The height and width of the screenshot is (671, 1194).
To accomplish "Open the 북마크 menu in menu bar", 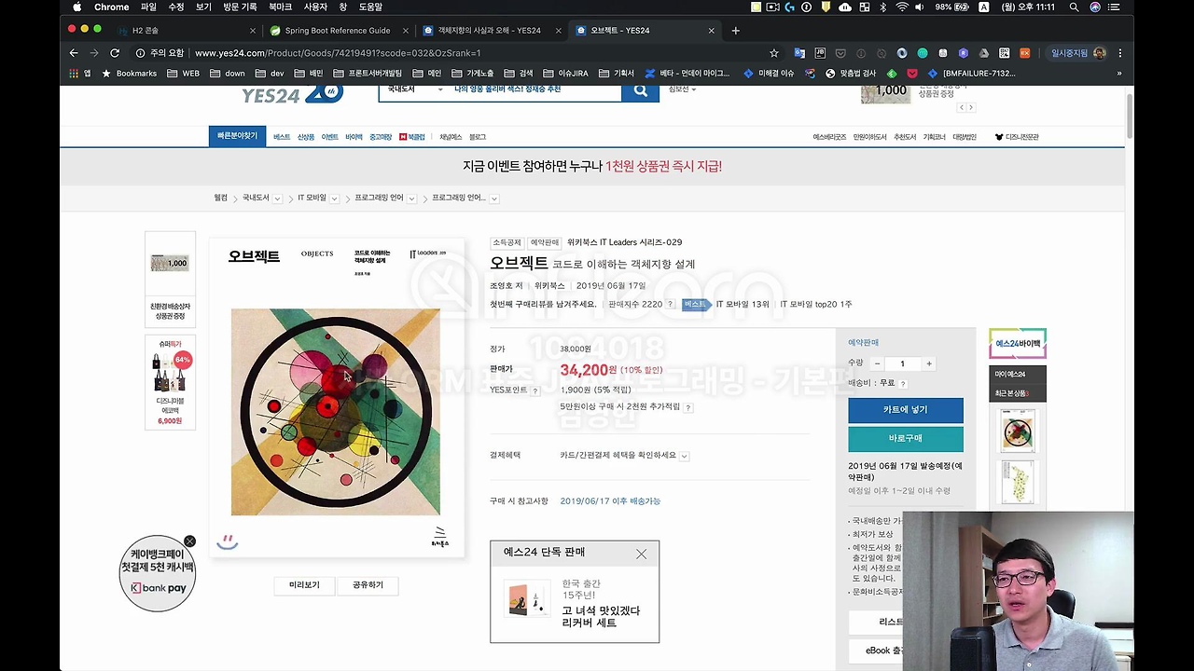I will (280, 7).
